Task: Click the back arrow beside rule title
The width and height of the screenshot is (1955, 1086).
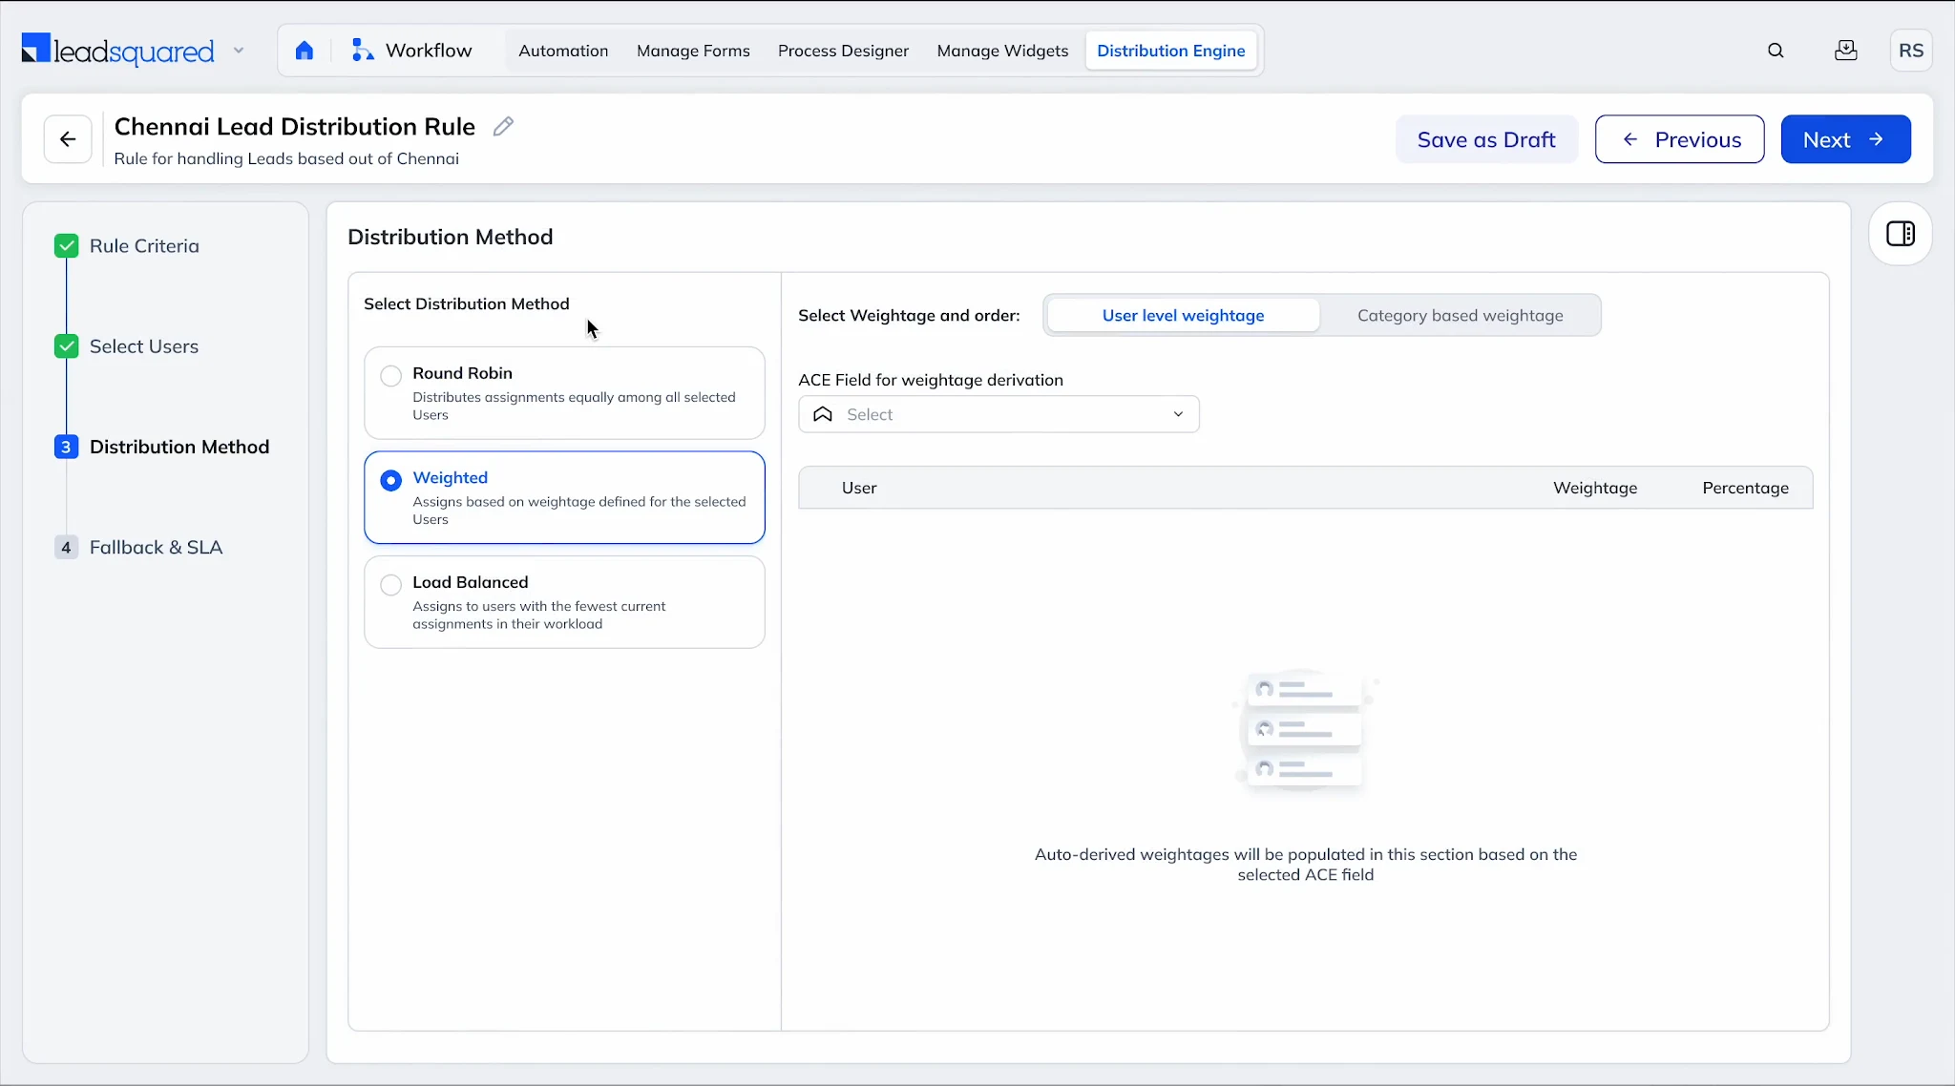Action: pos(68,139)
